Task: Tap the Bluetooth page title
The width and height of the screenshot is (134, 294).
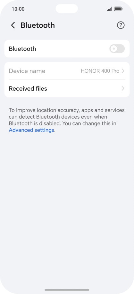Action: (x=38, y=25)
